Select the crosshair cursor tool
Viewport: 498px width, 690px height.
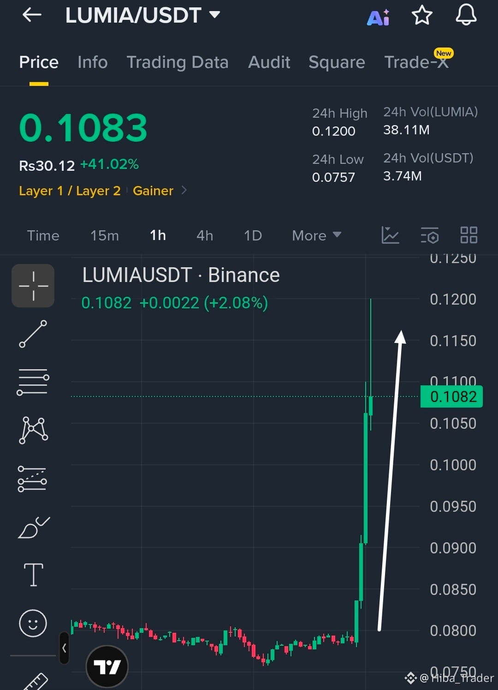33,286
